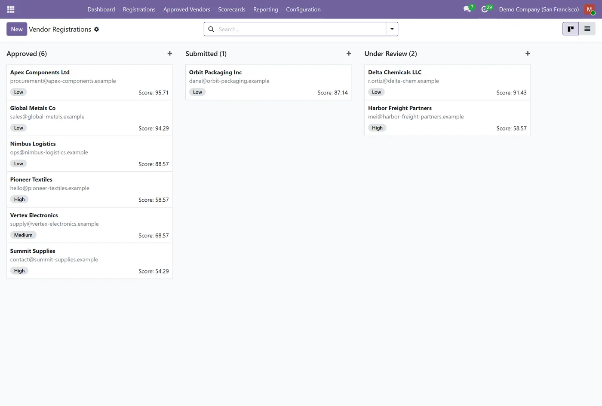Open the Registrations menu

(139, 9)
